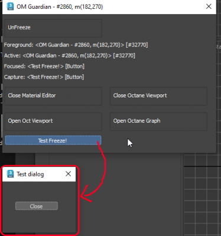Close the Test dialog using its X icon

[68, 173]
